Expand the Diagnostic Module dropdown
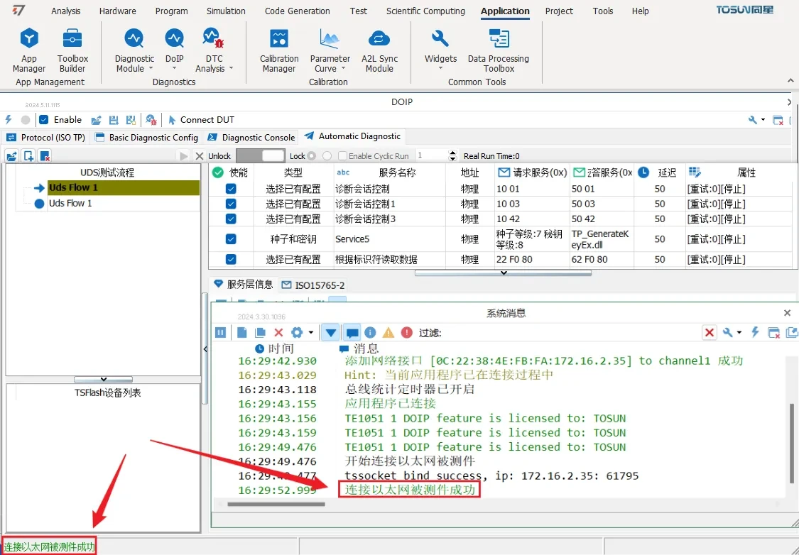Image resolution: width=799 pixels, height=555 pixels. (x=134, y=64)
